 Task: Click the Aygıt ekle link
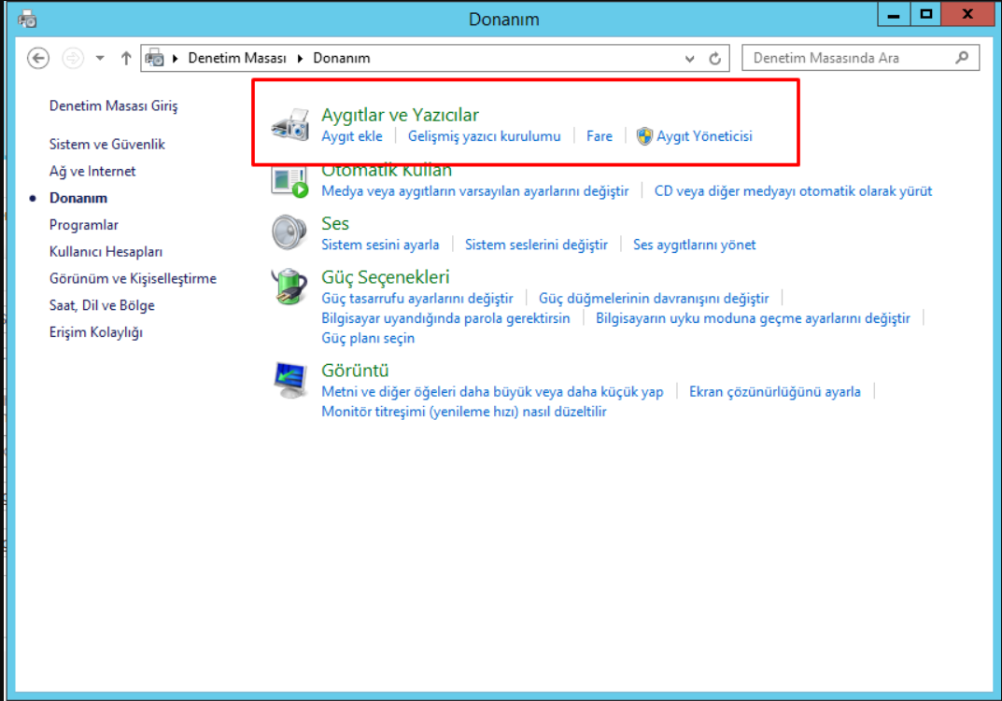352,136
